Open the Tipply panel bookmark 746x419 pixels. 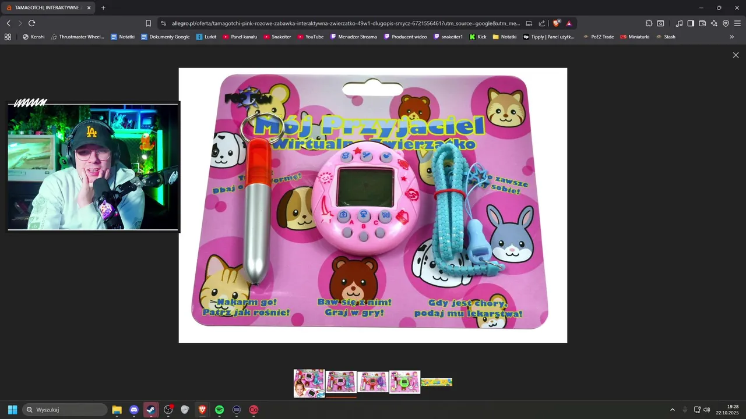pyautogui.click(x=548, y=37)
